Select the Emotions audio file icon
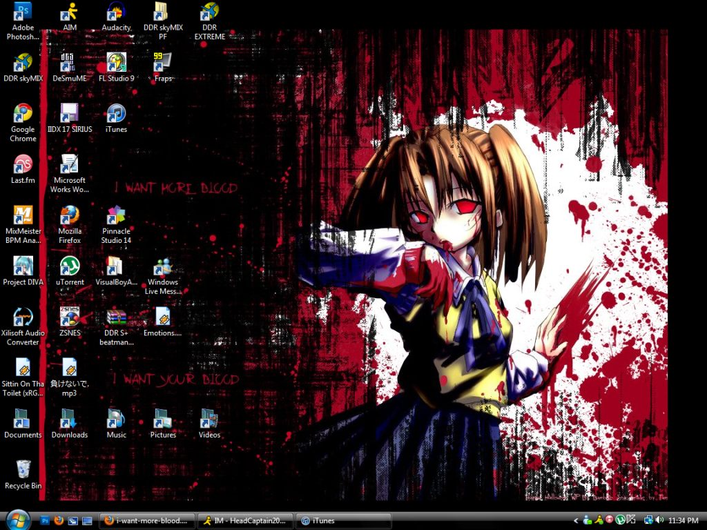707x530 pixels. click(163, 322)
